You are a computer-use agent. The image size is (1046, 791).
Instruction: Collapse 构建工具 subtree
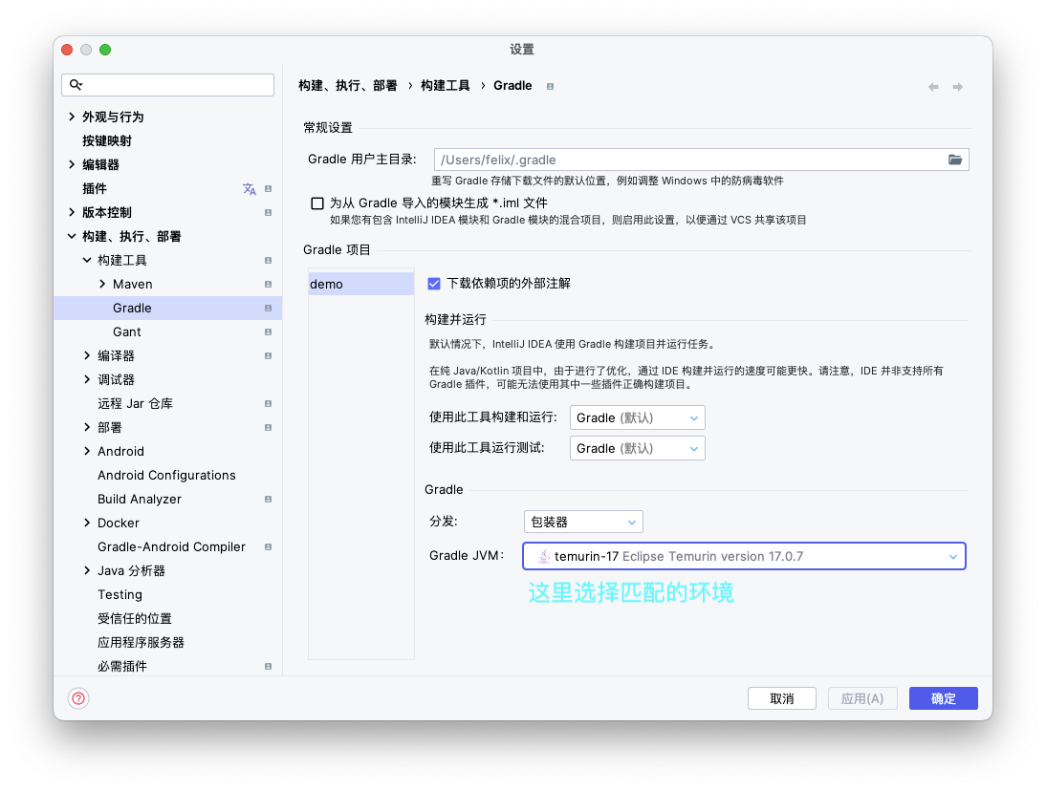tap(87, 260)
